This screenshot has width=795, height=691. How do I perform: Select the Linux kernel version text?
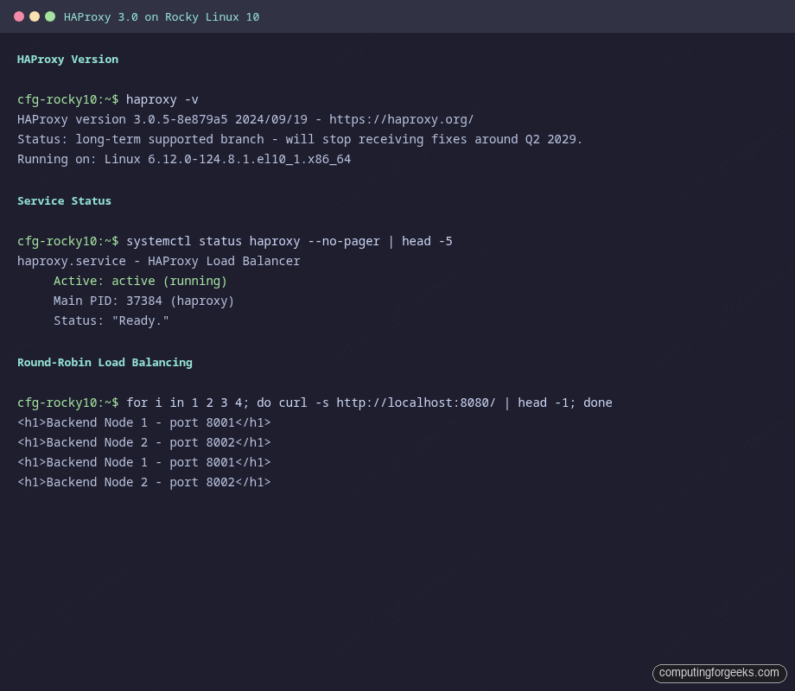pyautogui.click(x=184, y=159)
